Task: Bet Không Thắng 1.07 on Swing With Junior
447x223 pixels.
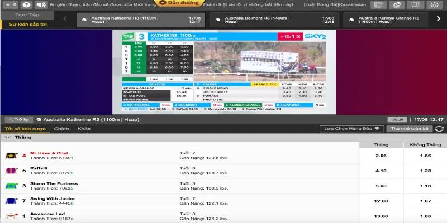Action: 425,201
